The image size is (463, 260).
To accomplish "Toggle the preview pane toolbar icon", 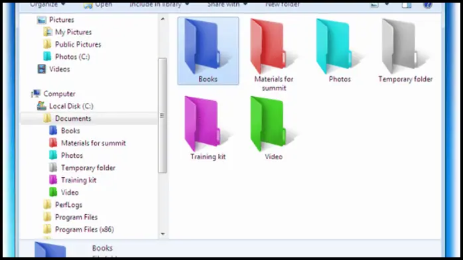I will [x=407, y=5].
